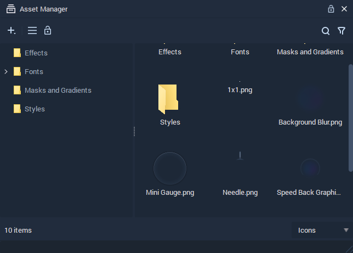Viewport: 353px width, 253px height.
Task: Toggle the toolbar lock icon
Action: [48, 30]
